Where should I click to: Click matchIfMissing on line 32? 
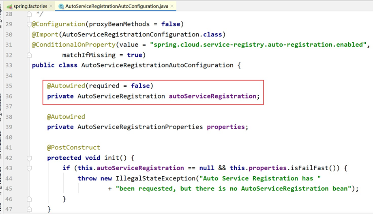(x=89, y=55)
